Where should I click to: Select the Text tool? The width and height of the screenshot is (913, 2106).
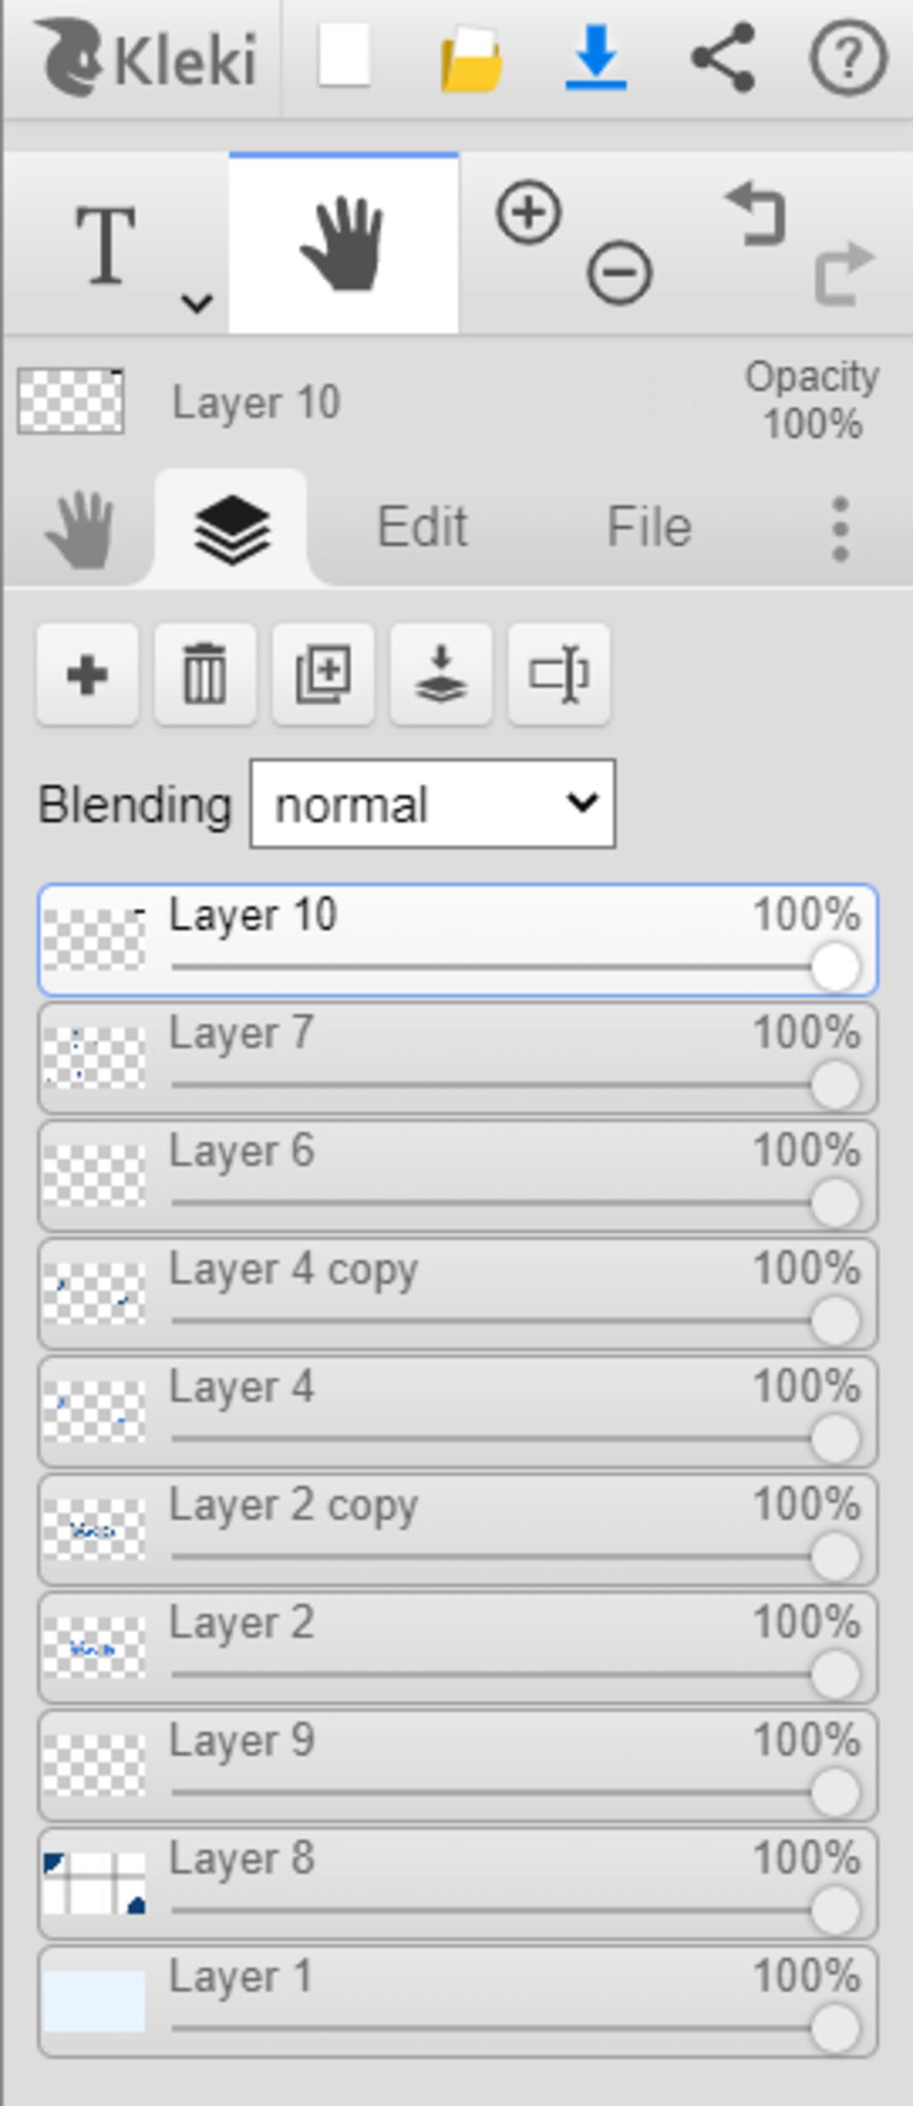click(x=105, y=244)
